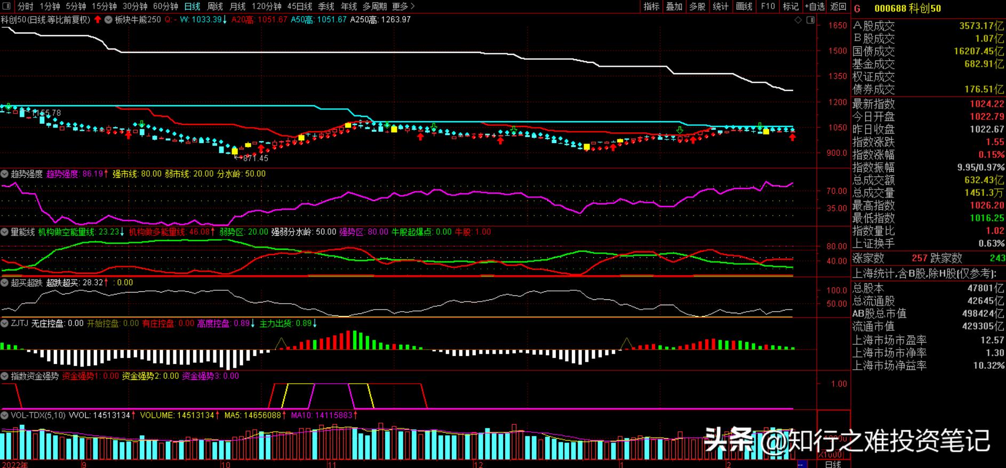Open the F10 info page
The width and height of the screenshot is (1006, 468).
pos(768,6)
